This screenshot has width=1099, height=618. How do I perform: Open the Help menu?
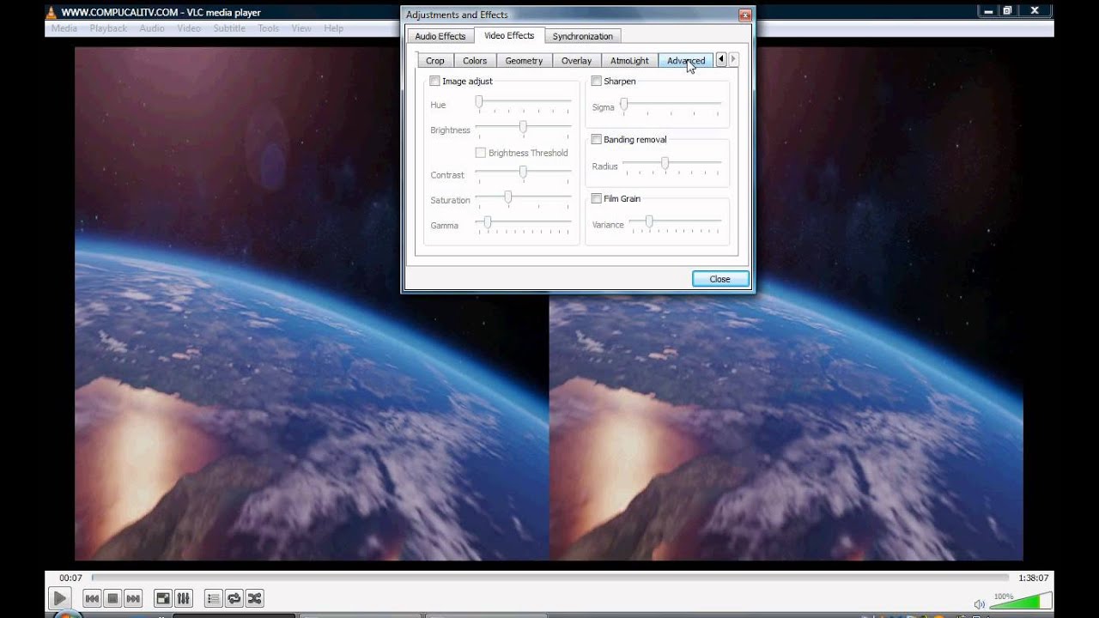(x=334, y=28)
